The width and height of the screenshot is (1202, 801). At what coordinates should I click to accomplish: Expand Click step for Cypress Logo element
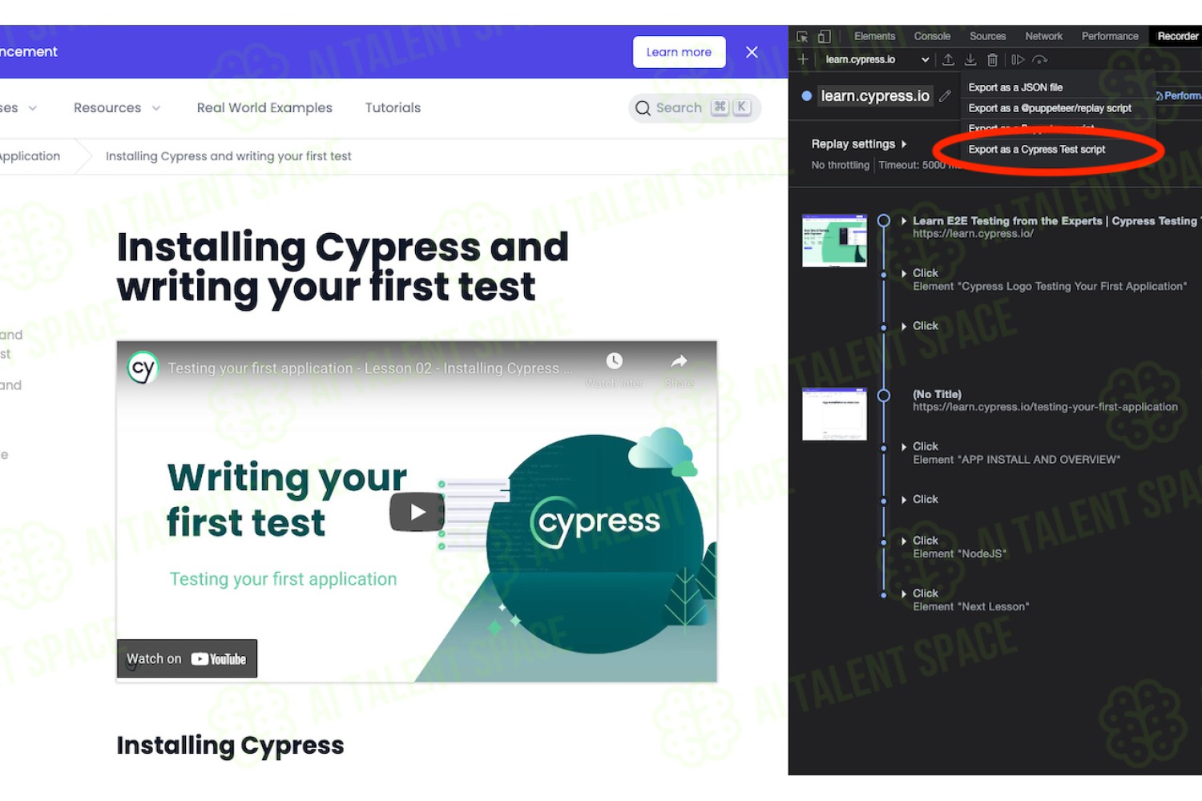coord(904,274)
